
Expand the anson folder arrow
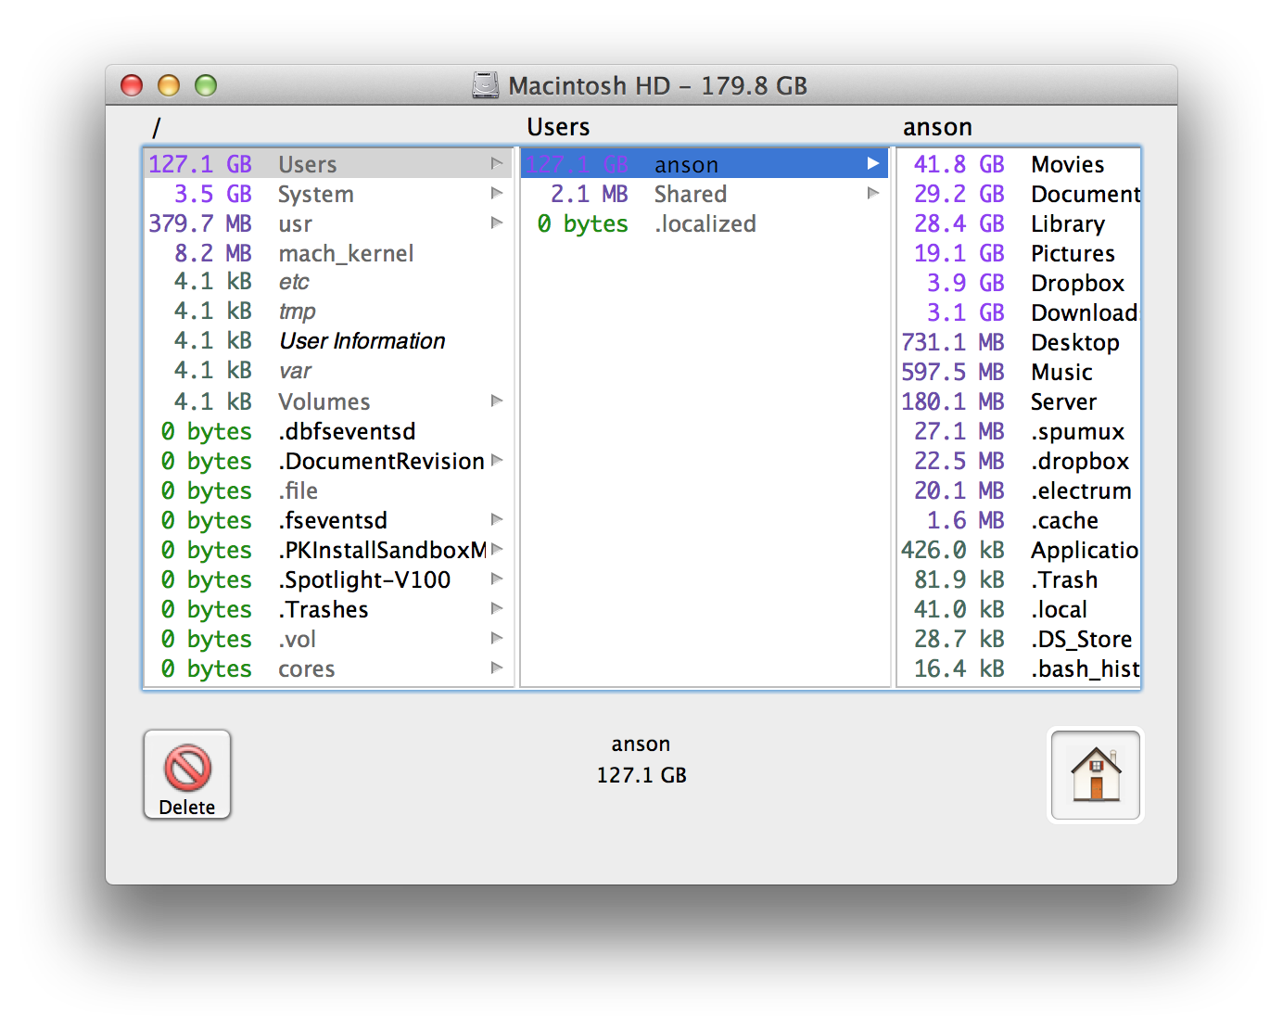coord(873,163)
